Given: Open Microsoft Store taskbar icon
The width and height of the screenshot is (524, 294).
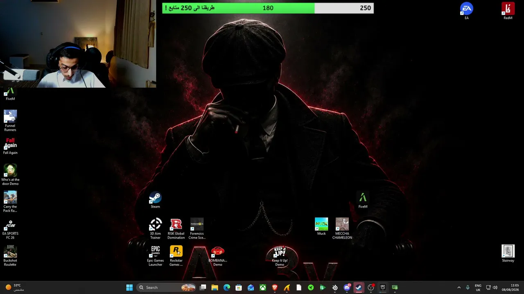Looking at the screenshot, I should tap(239, 287).
